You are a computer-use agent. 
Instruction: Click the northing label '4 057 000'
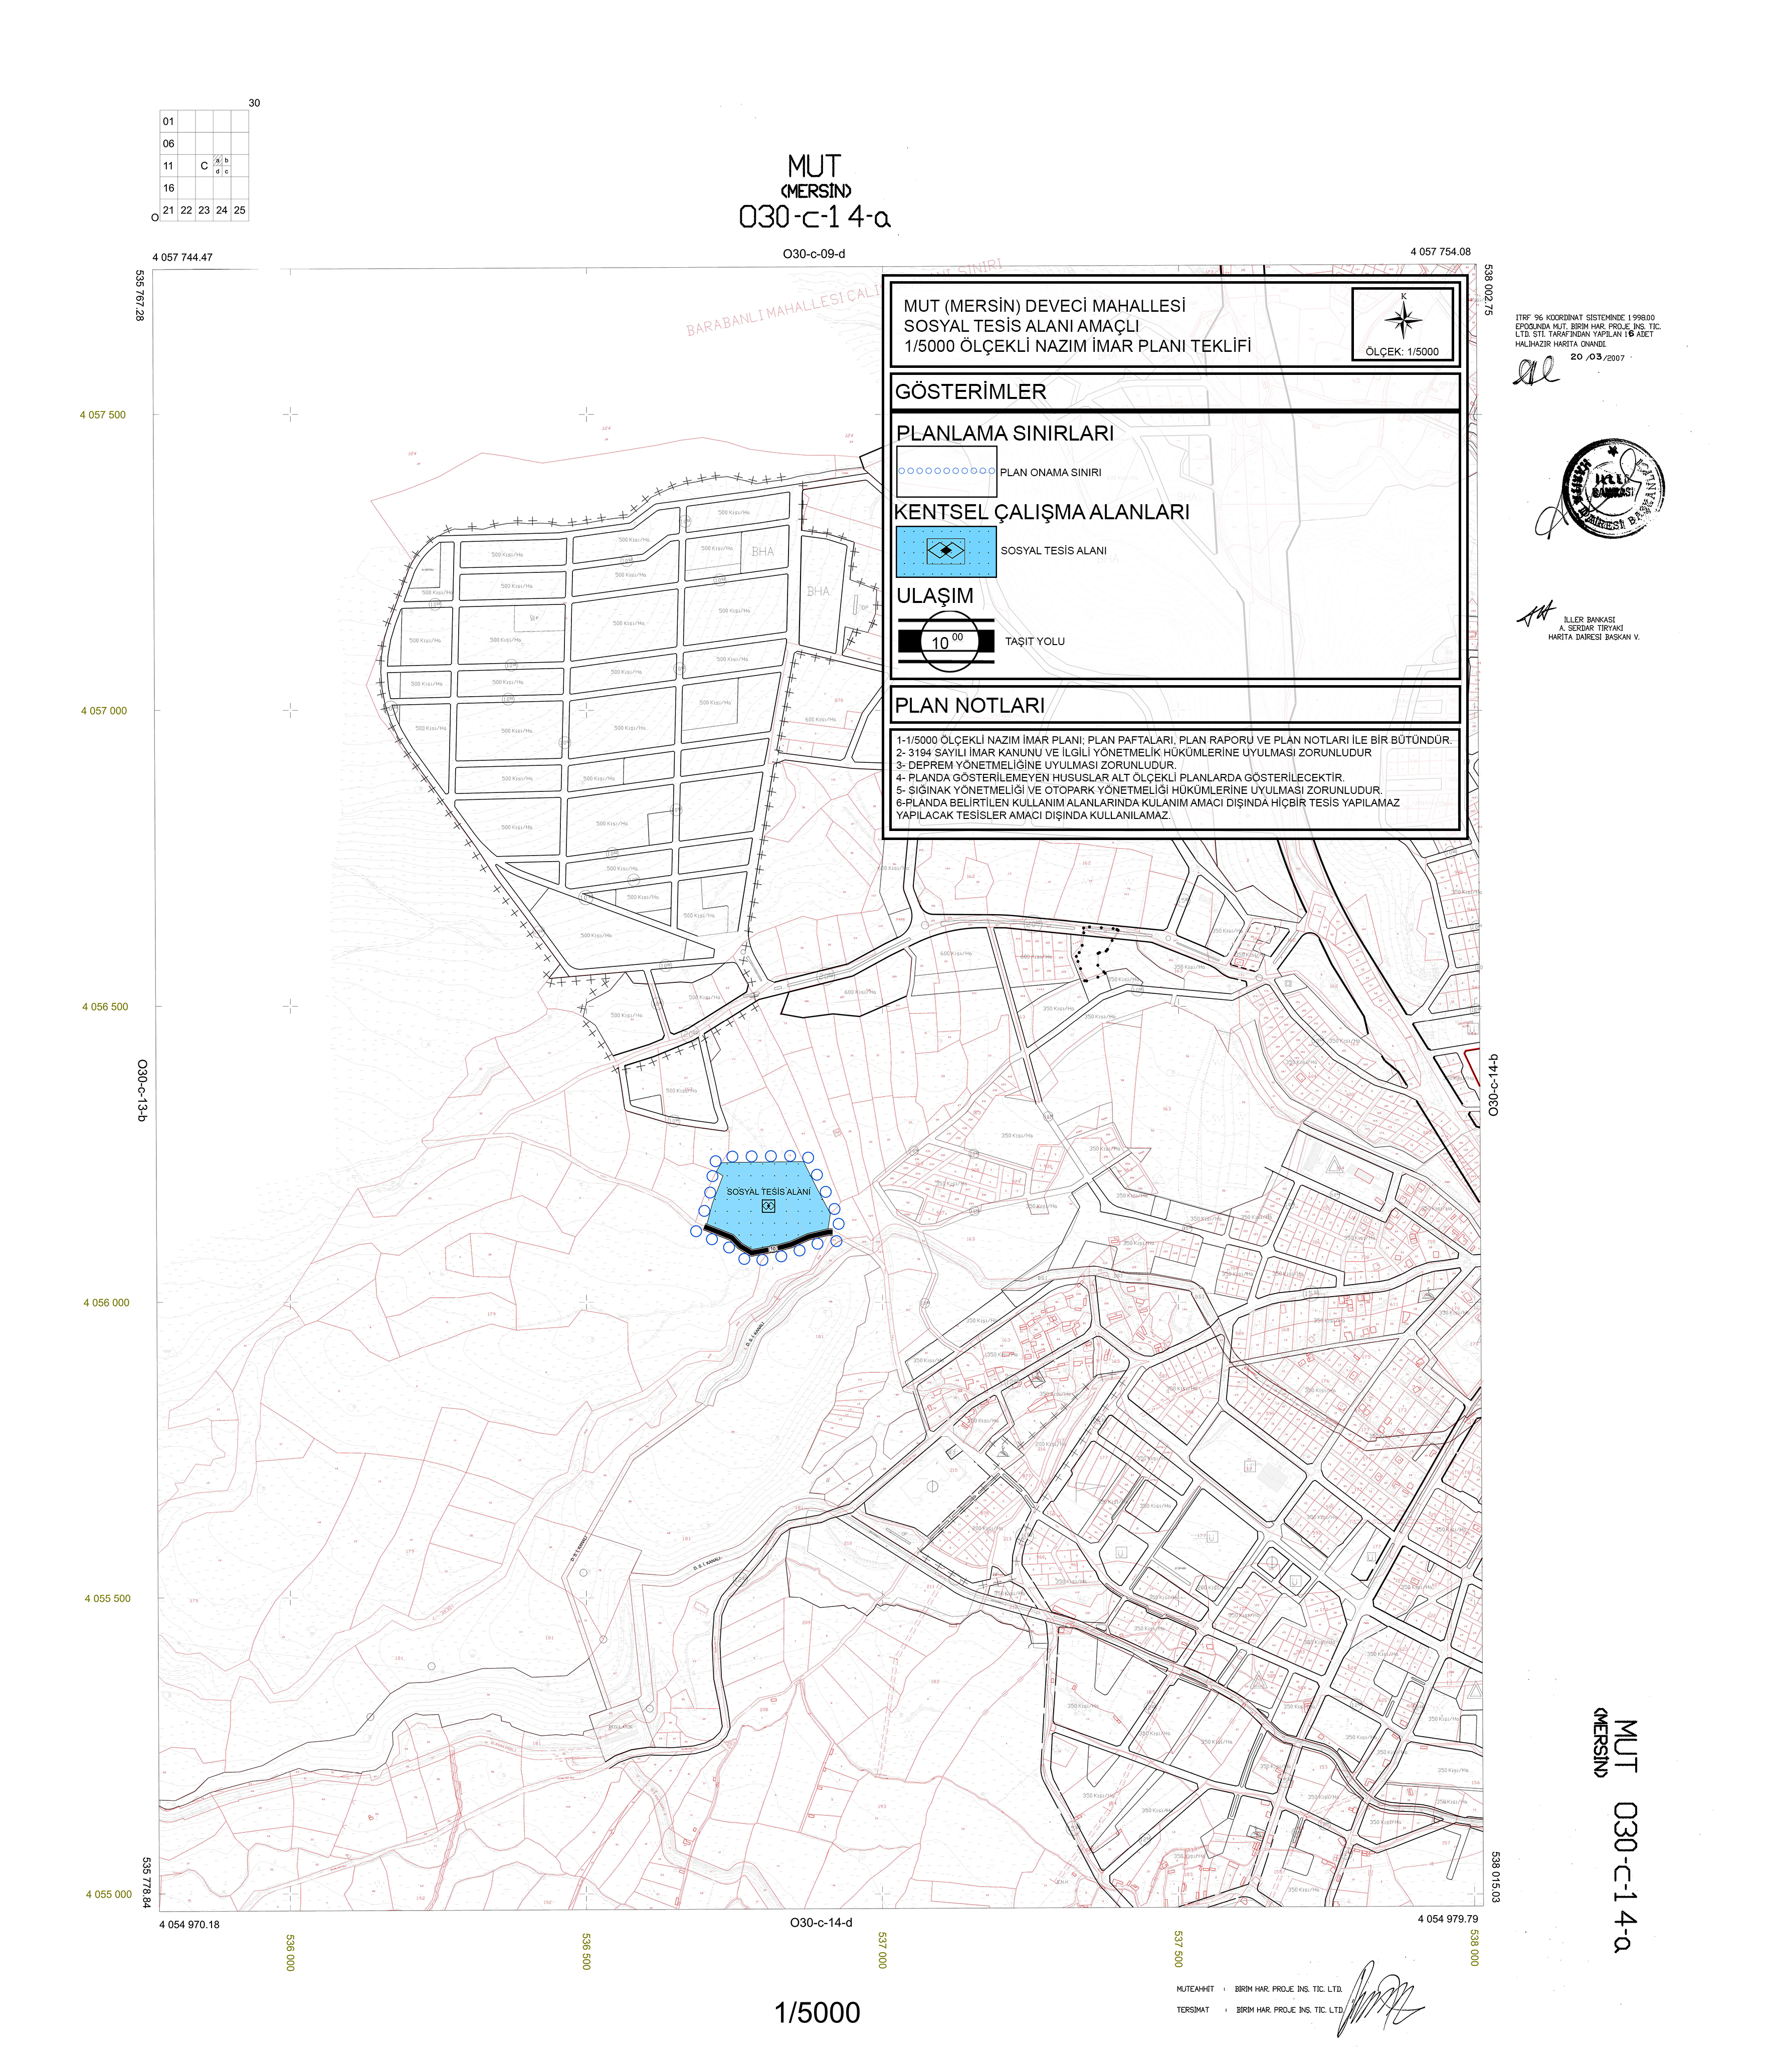104,711
